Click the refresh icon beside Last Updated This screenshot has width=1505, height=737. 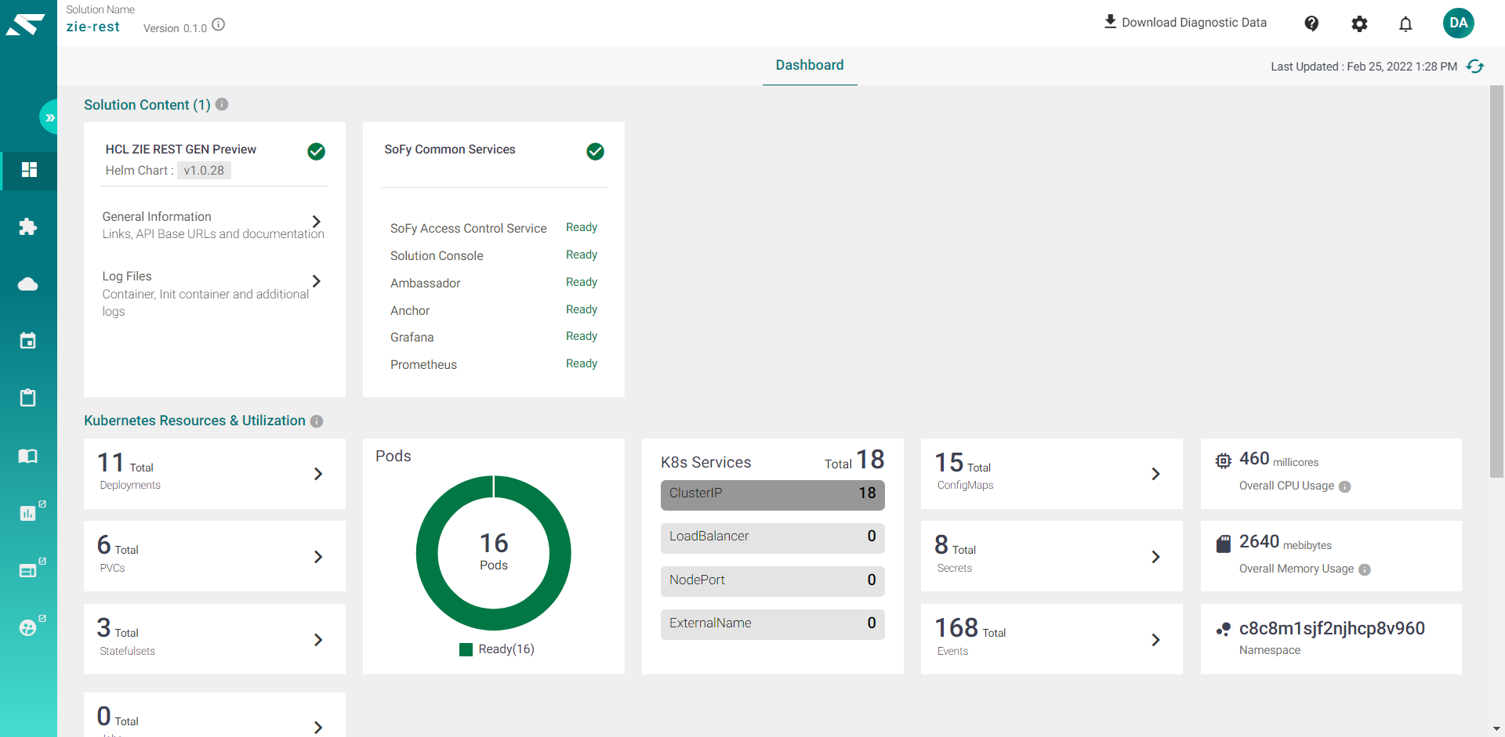[x=1475, y=67]
